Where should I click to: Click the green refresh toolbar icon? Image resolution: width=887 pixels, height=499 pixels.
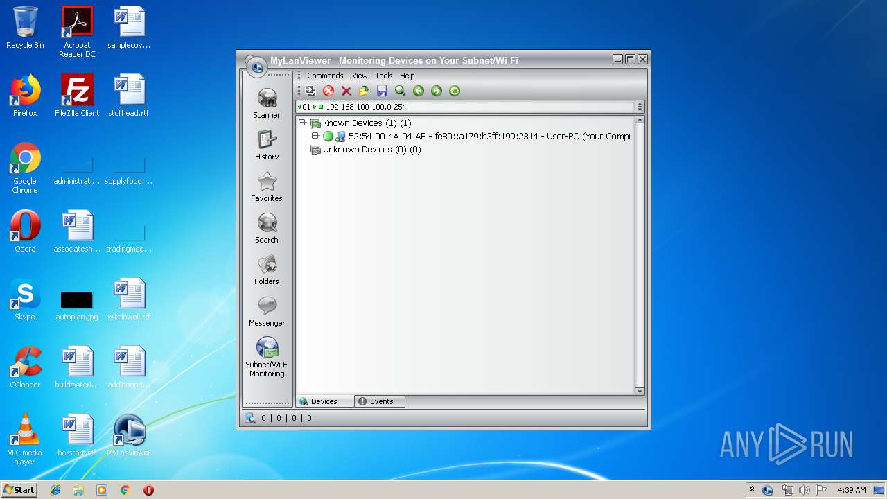coord(455,91)
